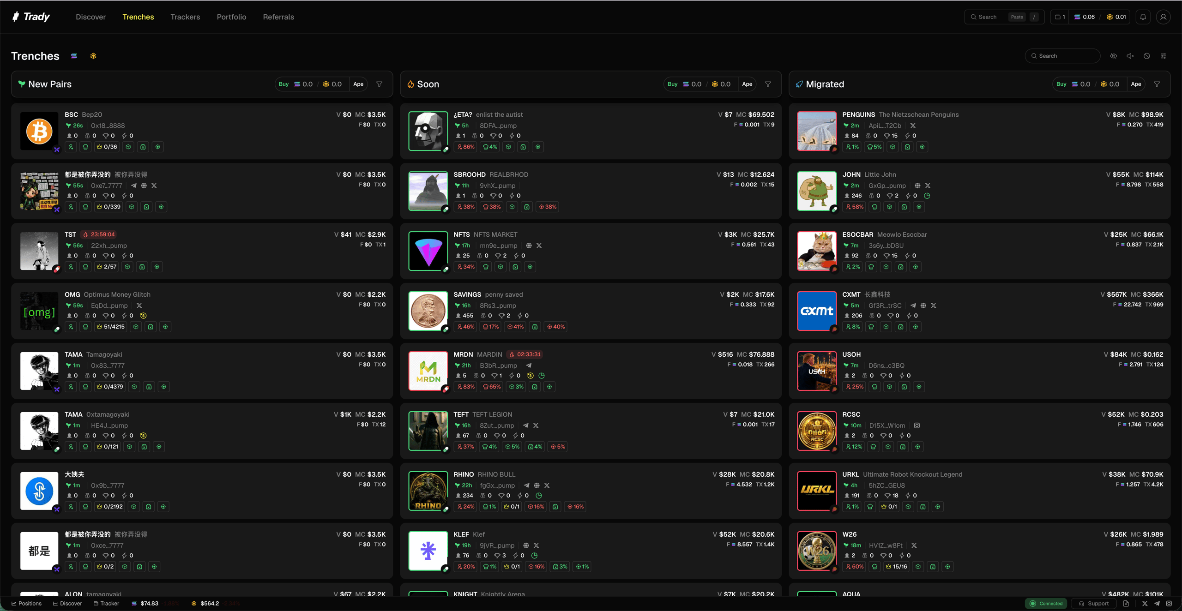Screen dimensions: 1182x611
Task: Open Telegram link on TEFT LEGION row
Action: (526, 425)
